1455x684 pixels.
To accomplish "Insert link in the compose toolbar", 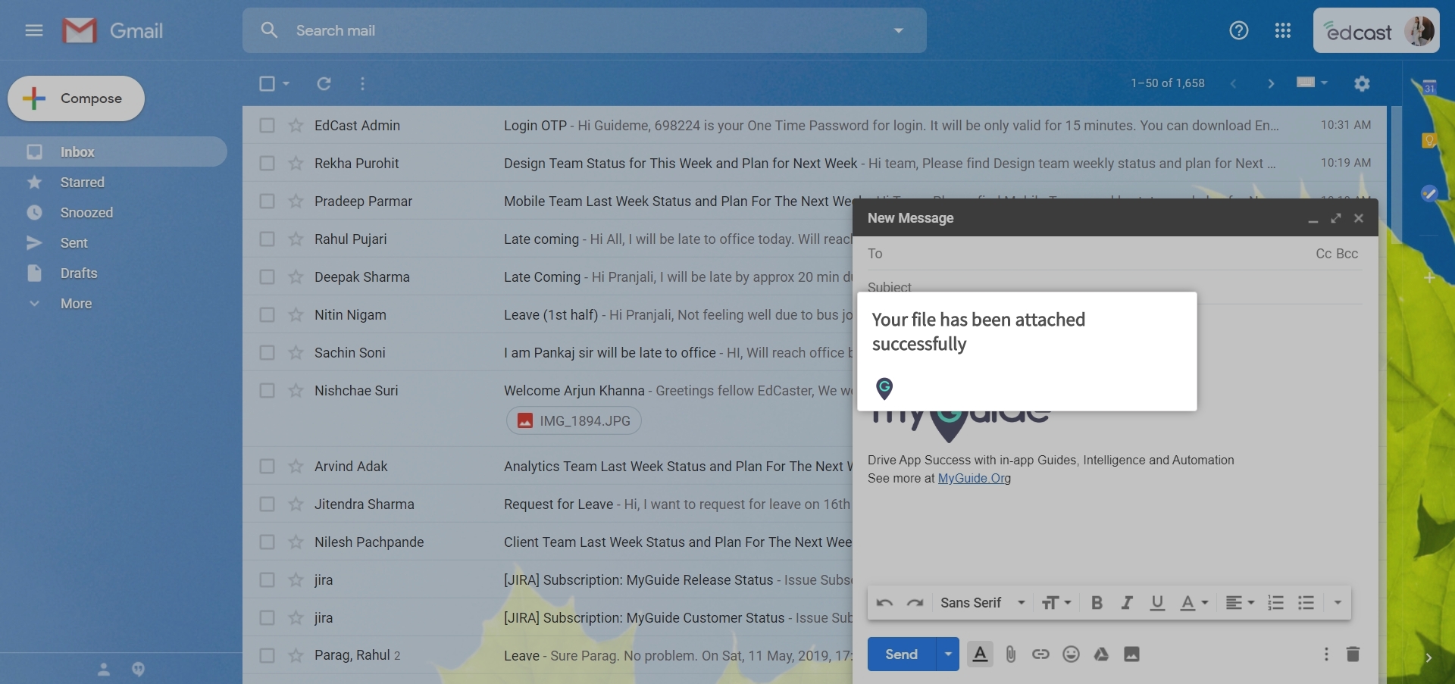I will tap(1040, 654).
